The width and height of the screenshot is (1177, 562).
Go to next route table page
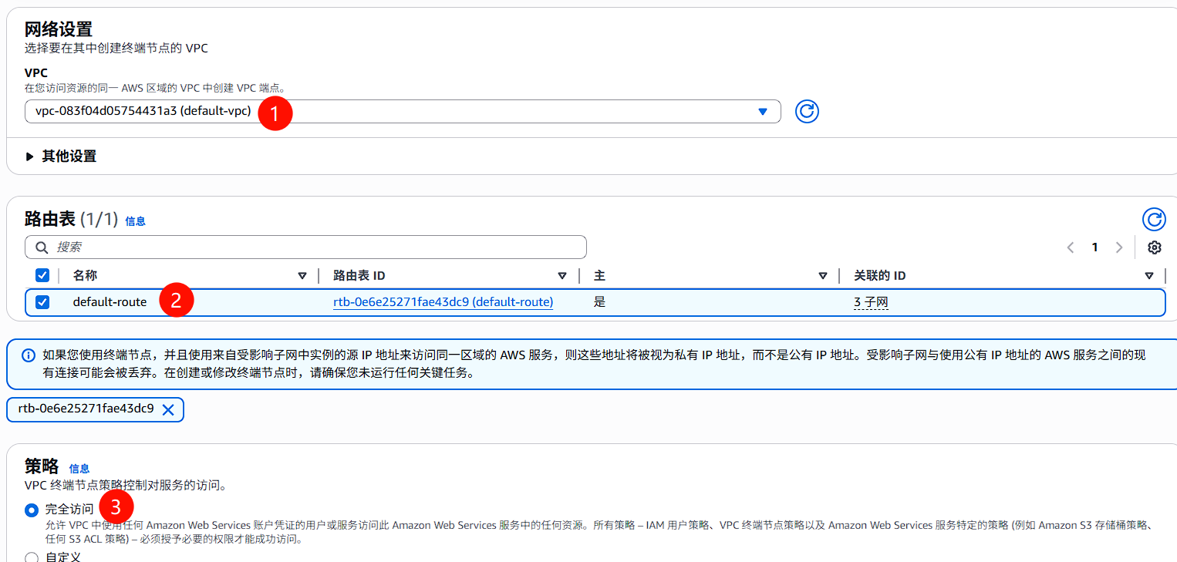pyautogui.click(x=1119, y=247)
